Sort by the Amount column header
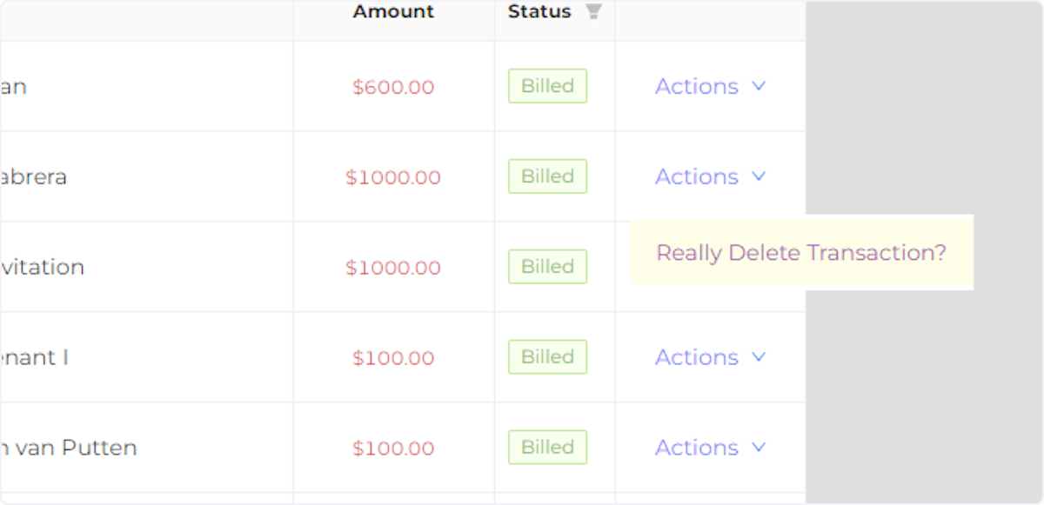This screenshot has height=505, width=1044. [392, 12]
